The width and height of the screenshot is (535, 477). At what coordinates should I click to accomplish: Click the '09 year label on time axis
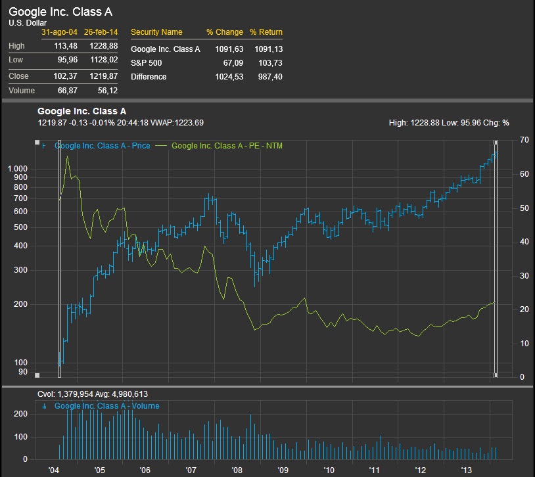pyautogui.click(x=283, y=470)
